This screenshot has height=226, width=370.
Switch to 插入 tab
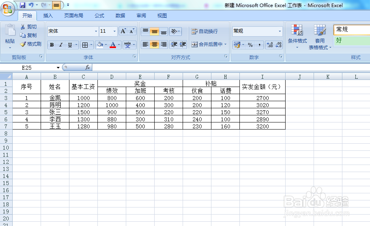tap(48, 15)
